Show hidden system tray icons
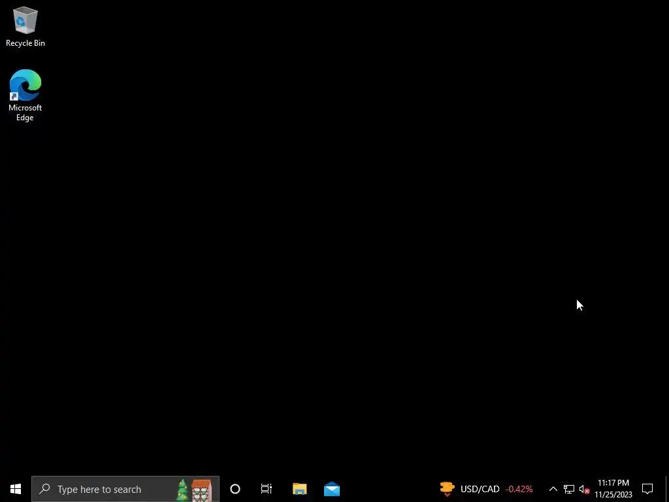 point(553,489)
